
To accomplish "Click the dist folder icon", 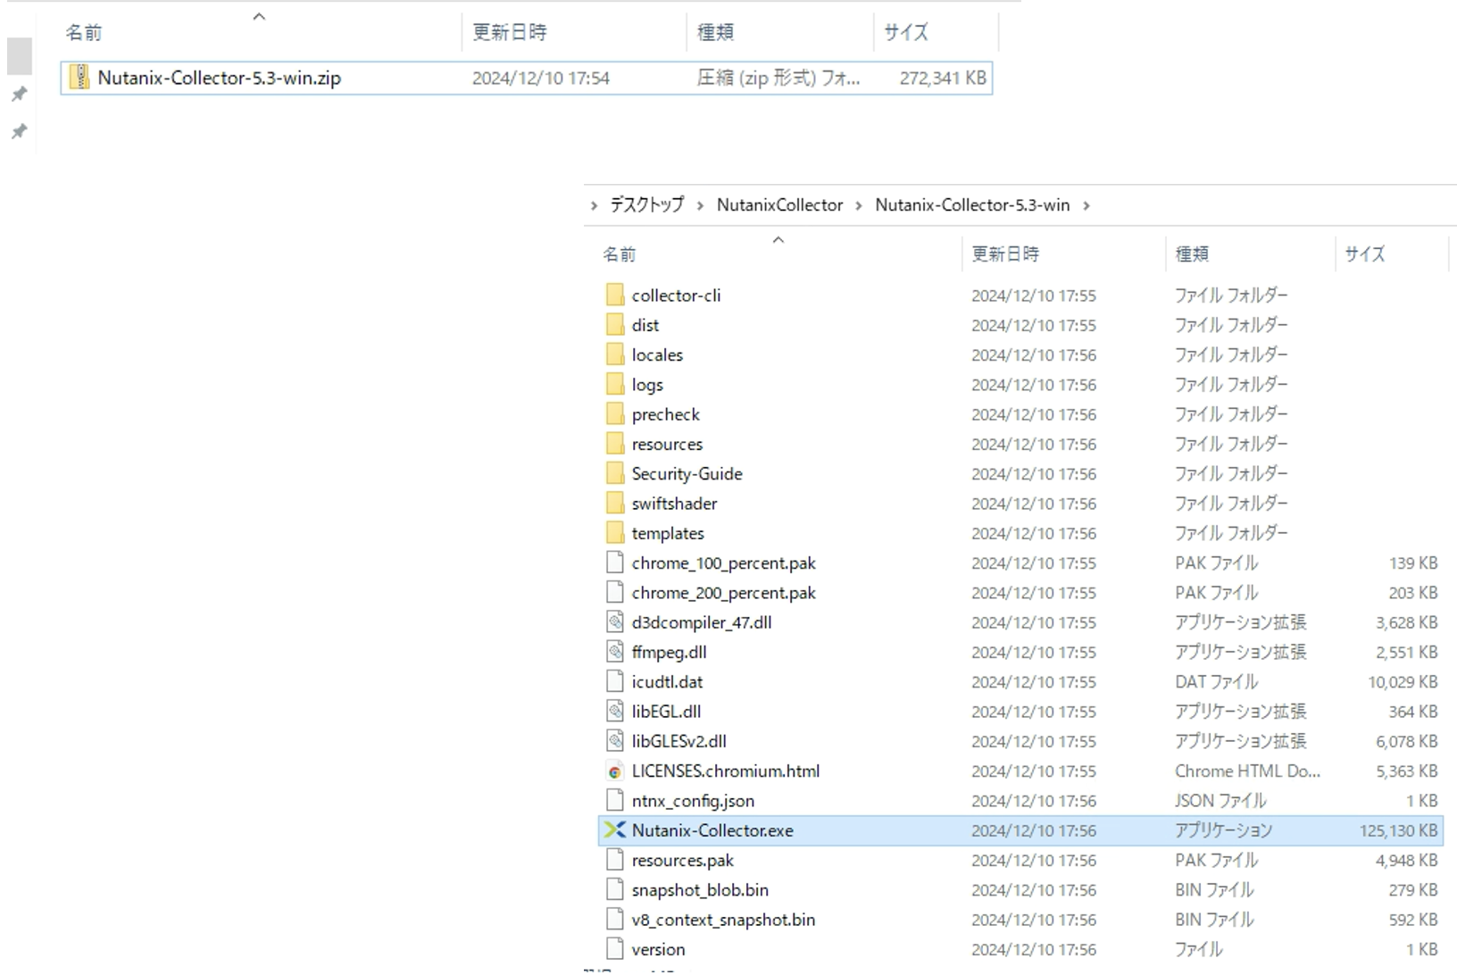I will [615, 325].
